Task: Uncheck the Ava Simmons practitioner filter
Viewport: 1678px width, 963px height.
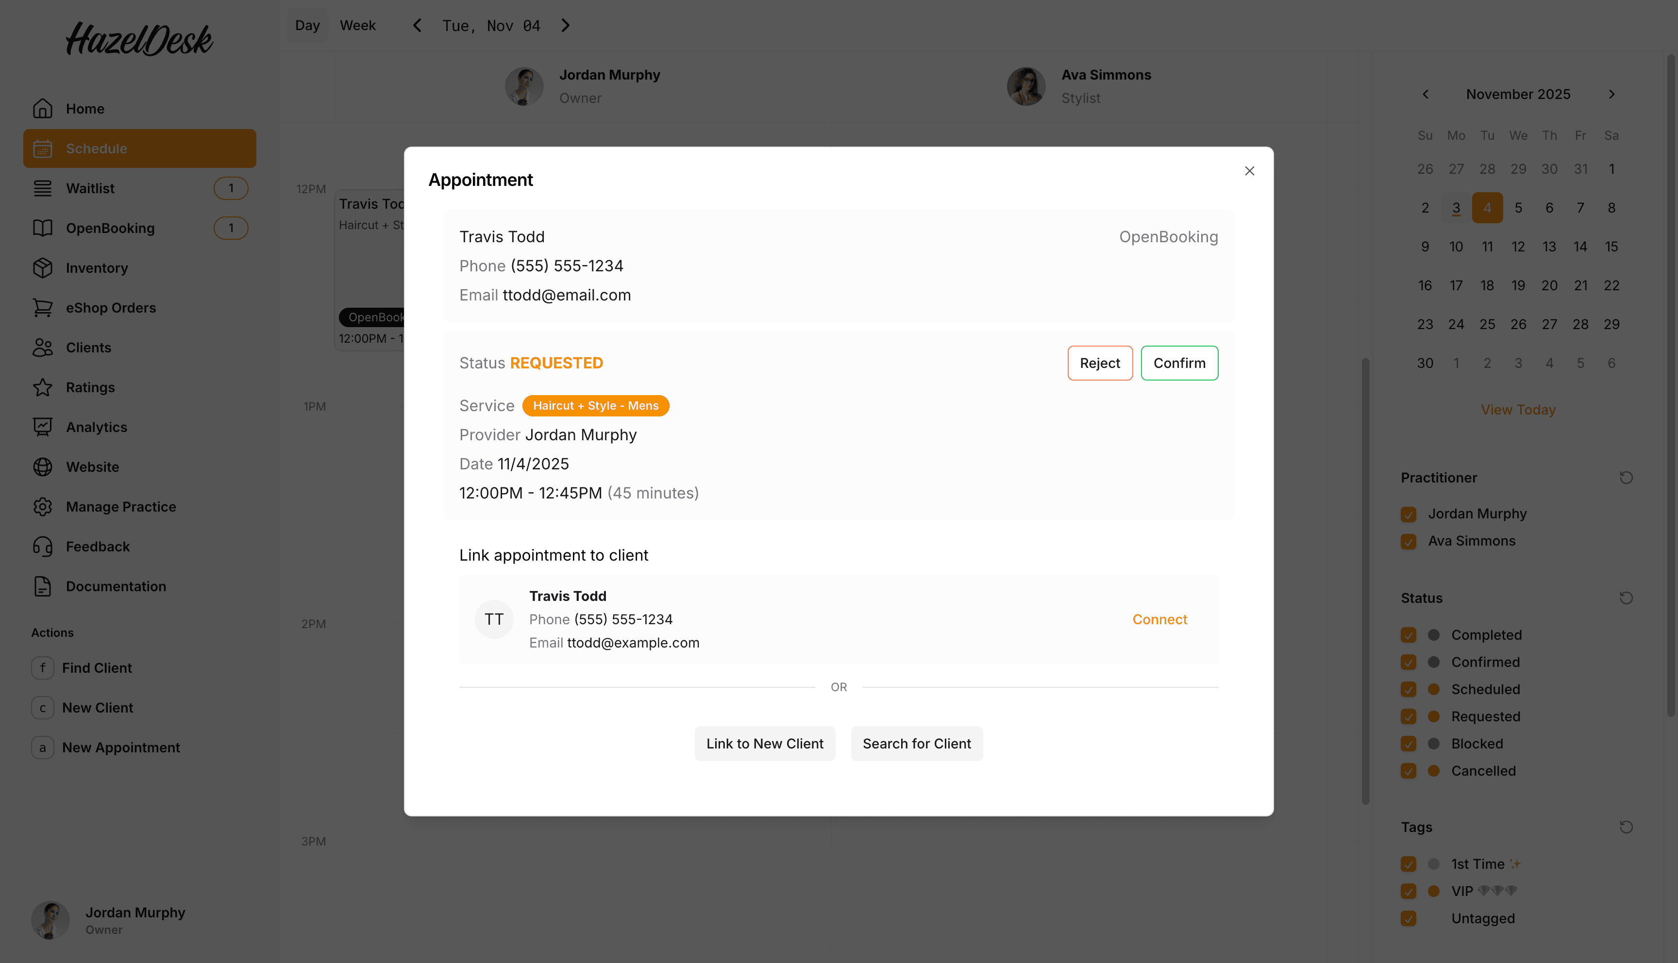Action: point(1409,542)
